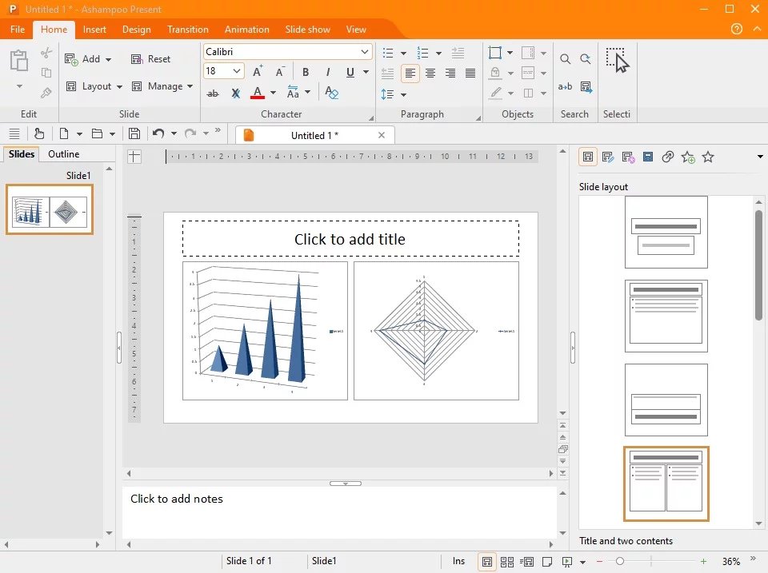Click the Save floppy disk icon

(134, 133)
